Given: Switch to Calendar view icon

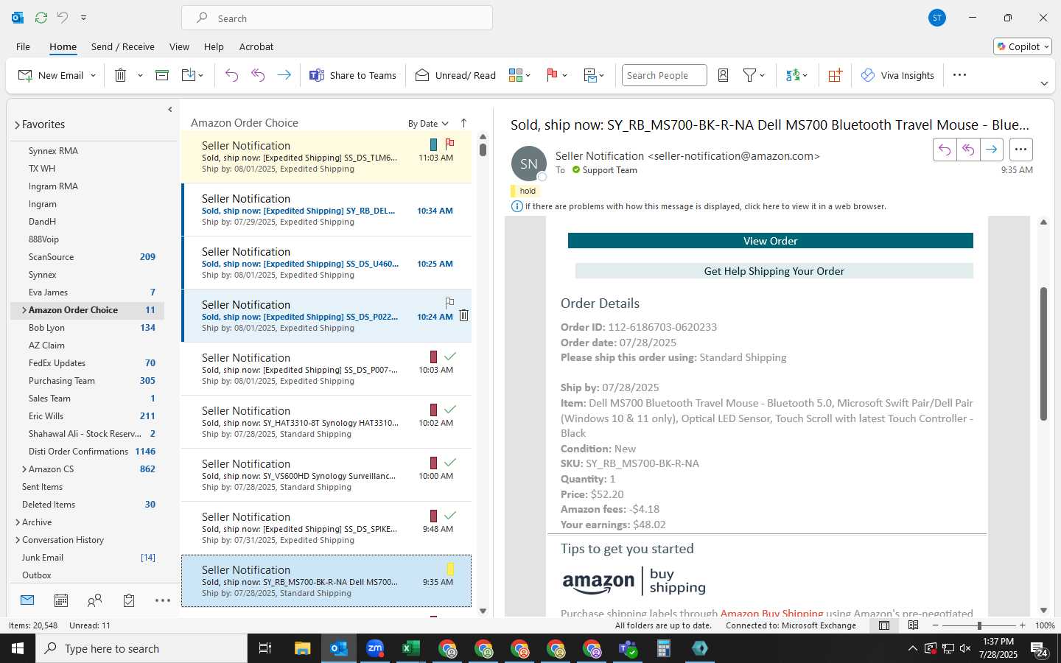Looking at the screenshot, I should coord(61,600).
